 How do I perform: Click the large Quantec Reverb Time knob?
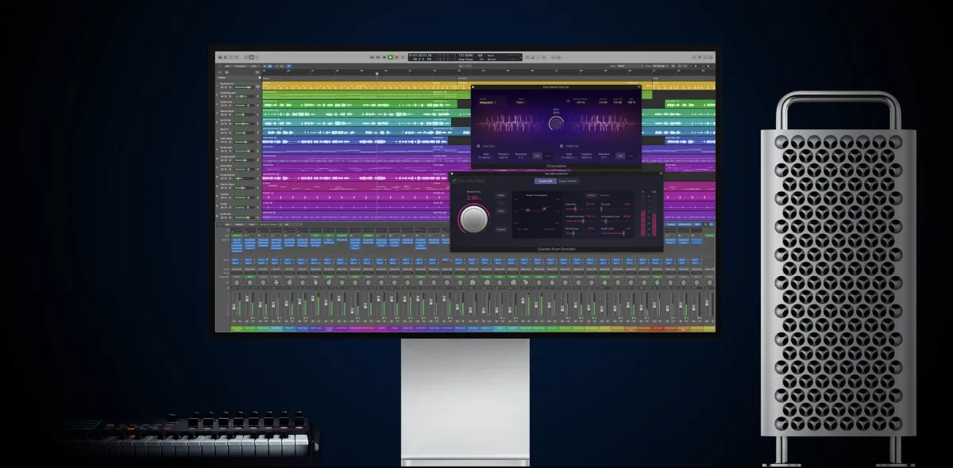tap(474, 219)
